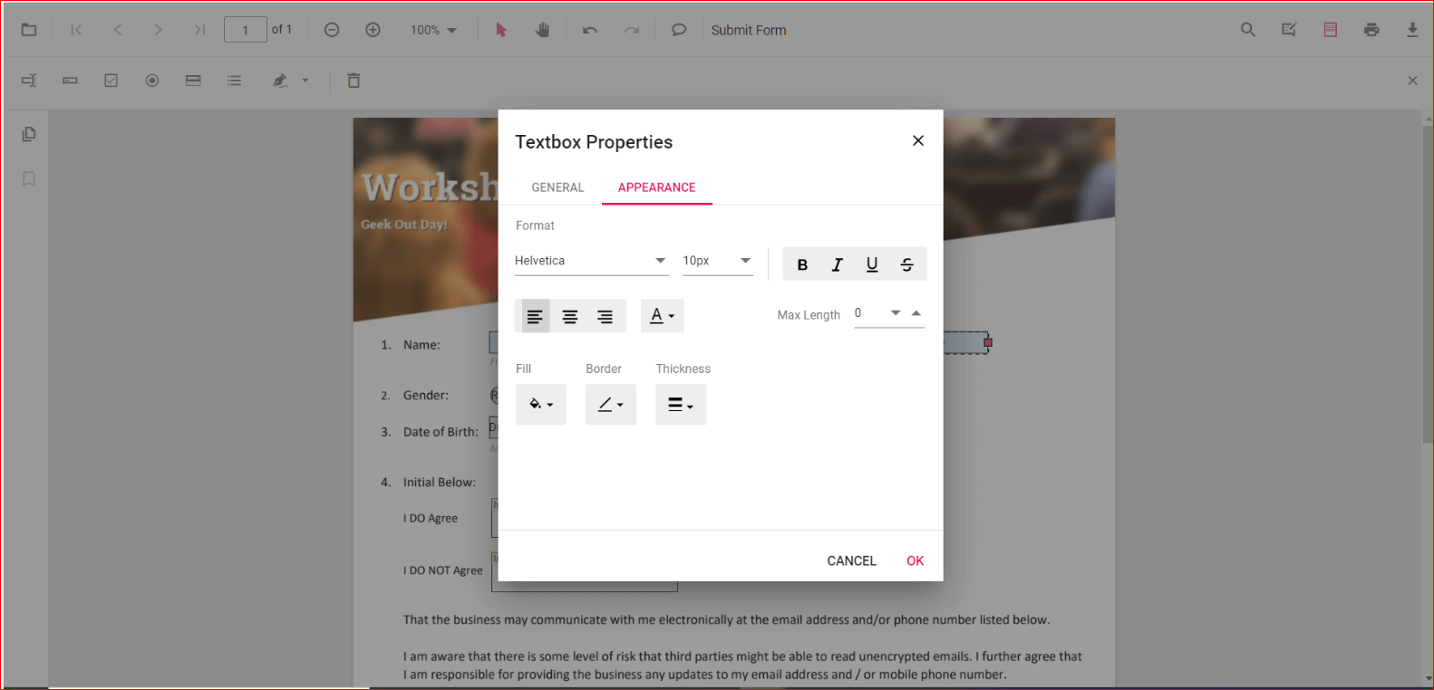Toggle underline text formatting

point(872,264)
